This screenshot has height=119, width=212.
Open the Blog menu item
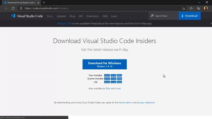[72, 16]
